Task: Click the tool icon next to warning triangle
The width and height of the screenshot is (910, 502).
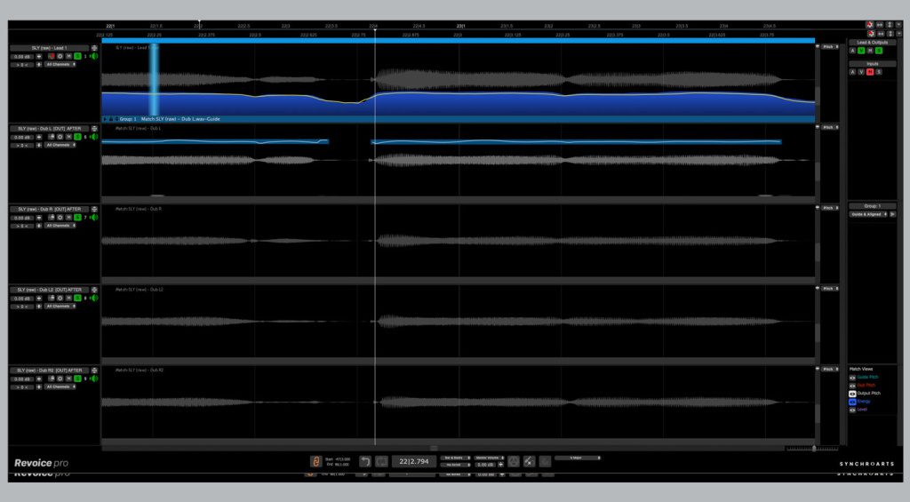Action: pos(529,462)
